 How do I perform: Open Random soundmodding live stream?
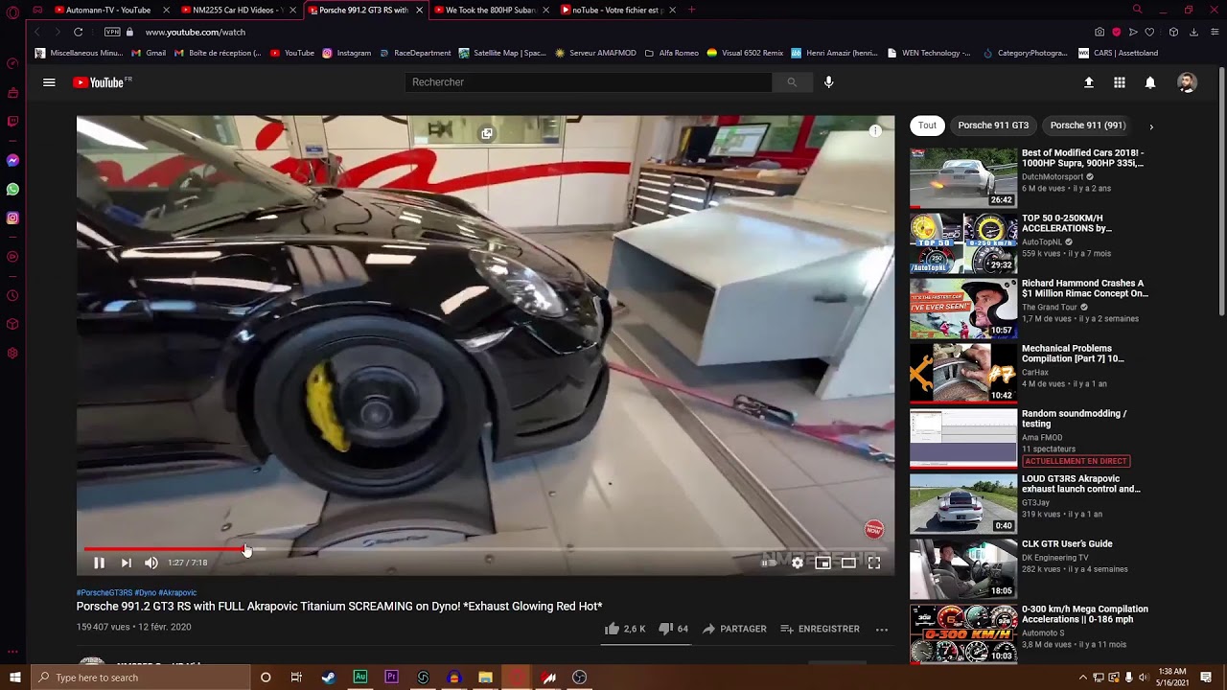click(1074, 419)
